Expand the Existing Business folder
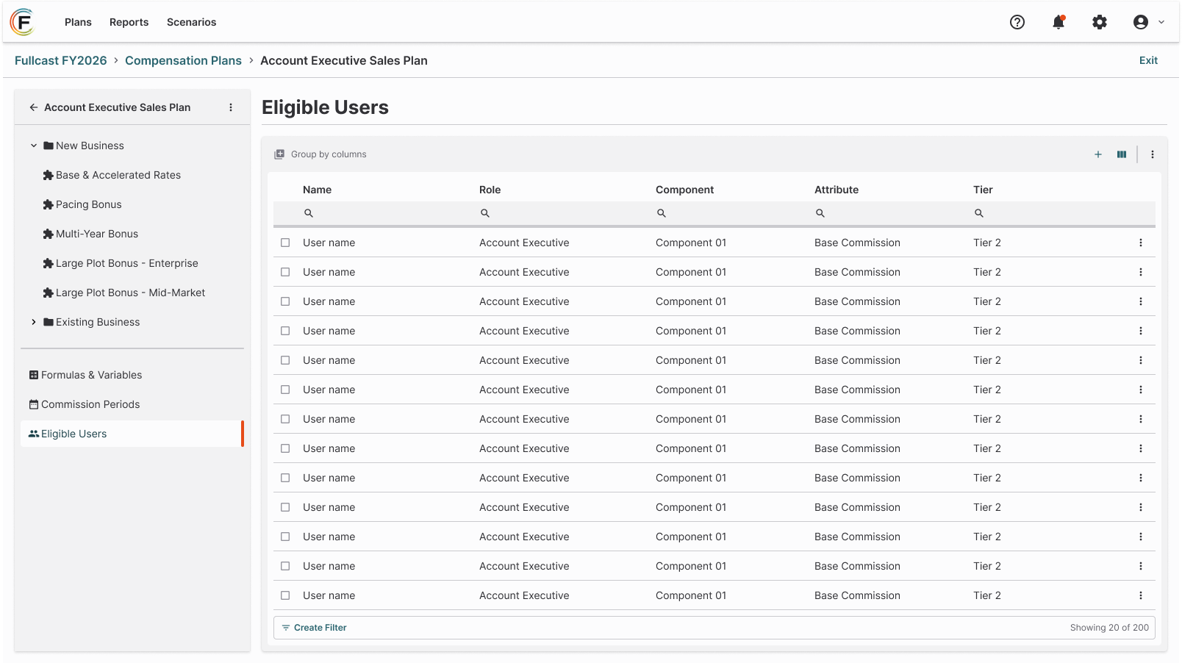This screenshot has height=663, width=1182. 34,322
